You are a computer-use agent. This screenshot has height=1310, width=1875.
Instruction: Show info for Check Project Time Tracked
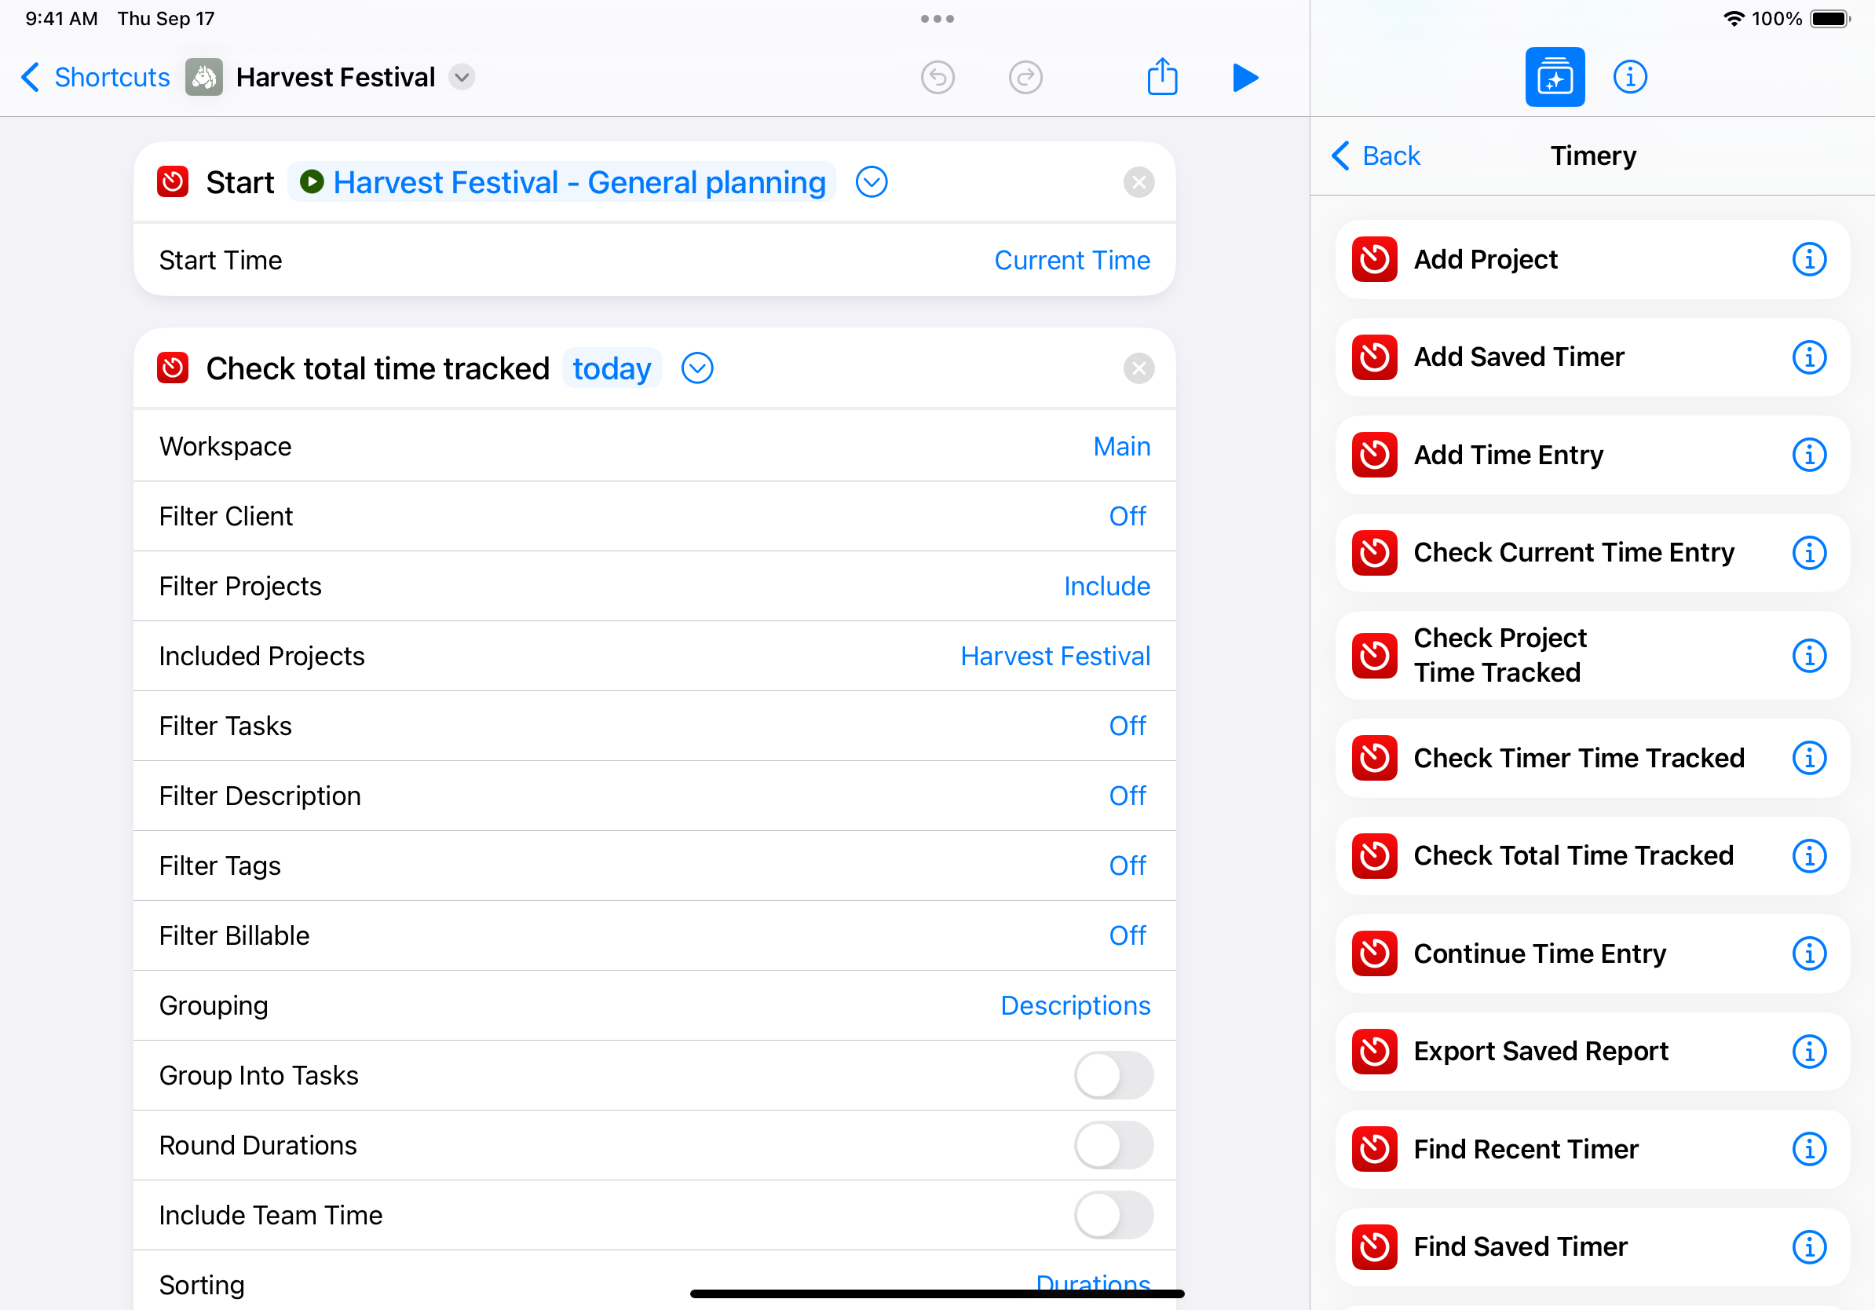(1809, 655)
